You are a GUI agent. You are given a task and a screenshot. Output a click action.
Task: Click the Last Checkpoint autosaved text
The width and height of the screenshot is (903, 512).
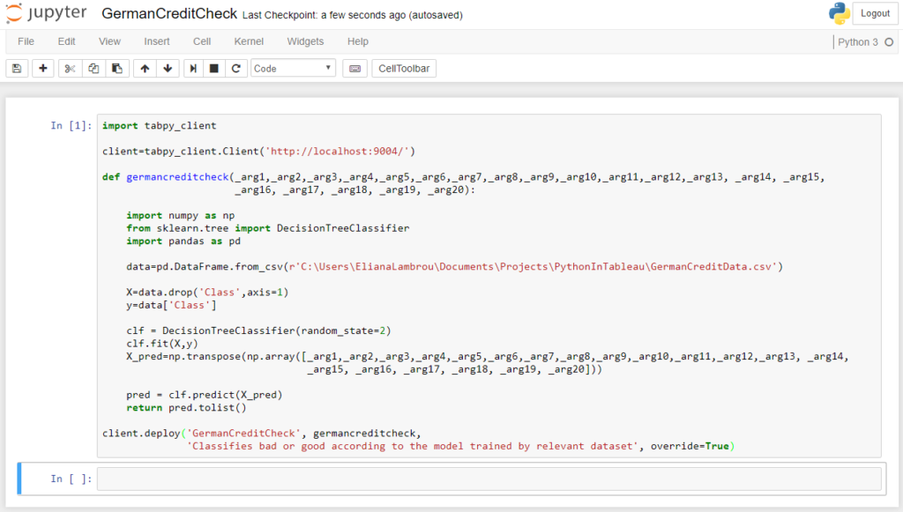tap(353, 15)
